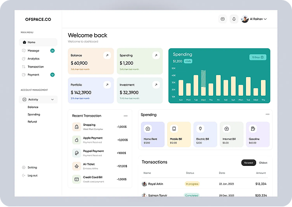
Task: Open the inbox icon in the header
Action: pyautogui.click(x=222, y=19)
